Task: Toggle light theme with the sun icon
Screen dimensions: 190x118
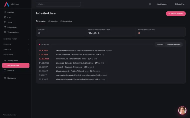Action: (150, 4)
